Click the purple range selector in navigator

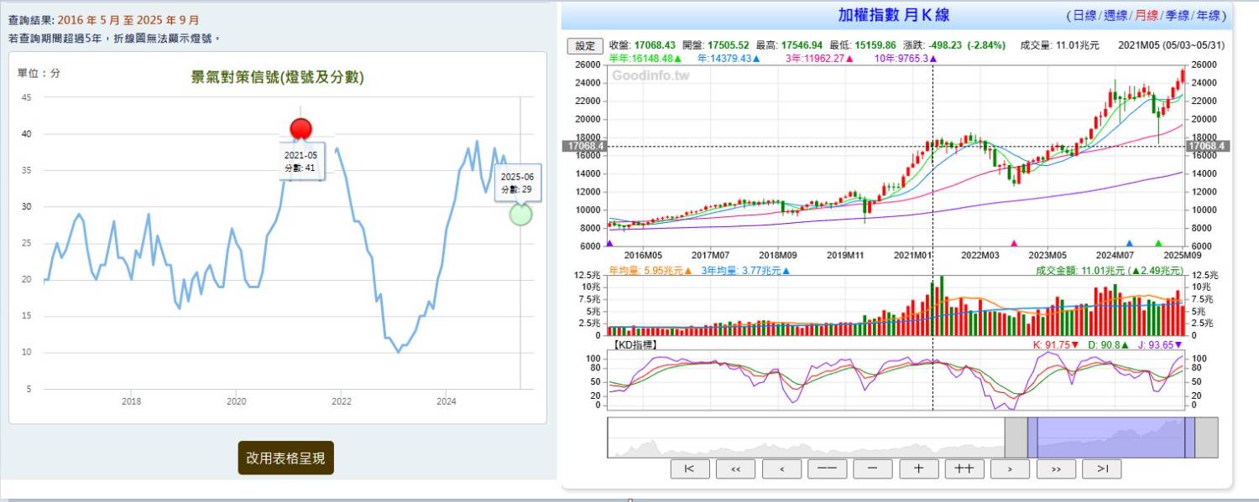1110,437
